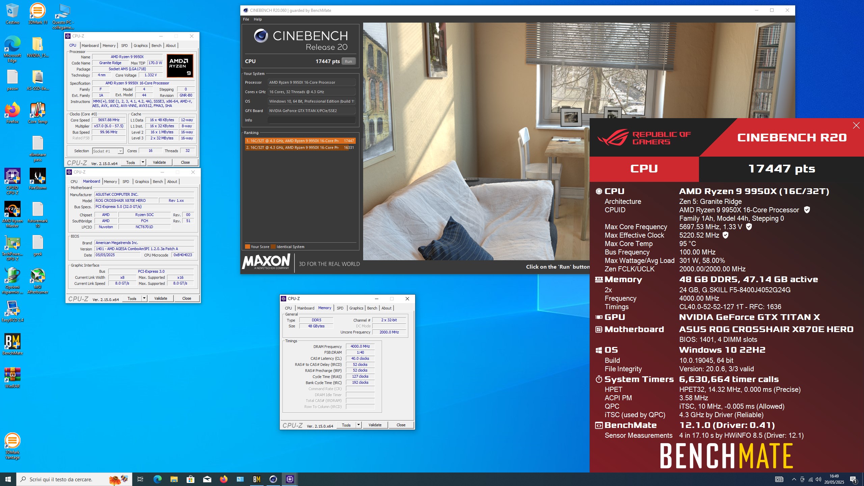Switch to Mainboard tab in top CPU-Z window

click(90, 46)
